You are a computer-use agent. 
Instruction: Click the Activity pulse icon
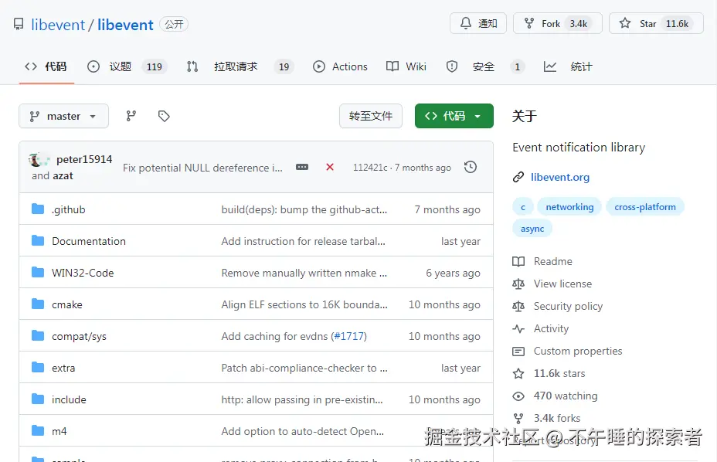[x=519, y=328]
